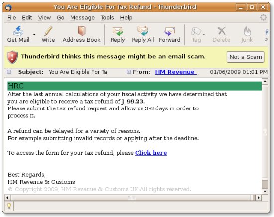This screenshot has height=217, width=274.
Task: Minimize the Thunderbird window
Action: point(241,7)
